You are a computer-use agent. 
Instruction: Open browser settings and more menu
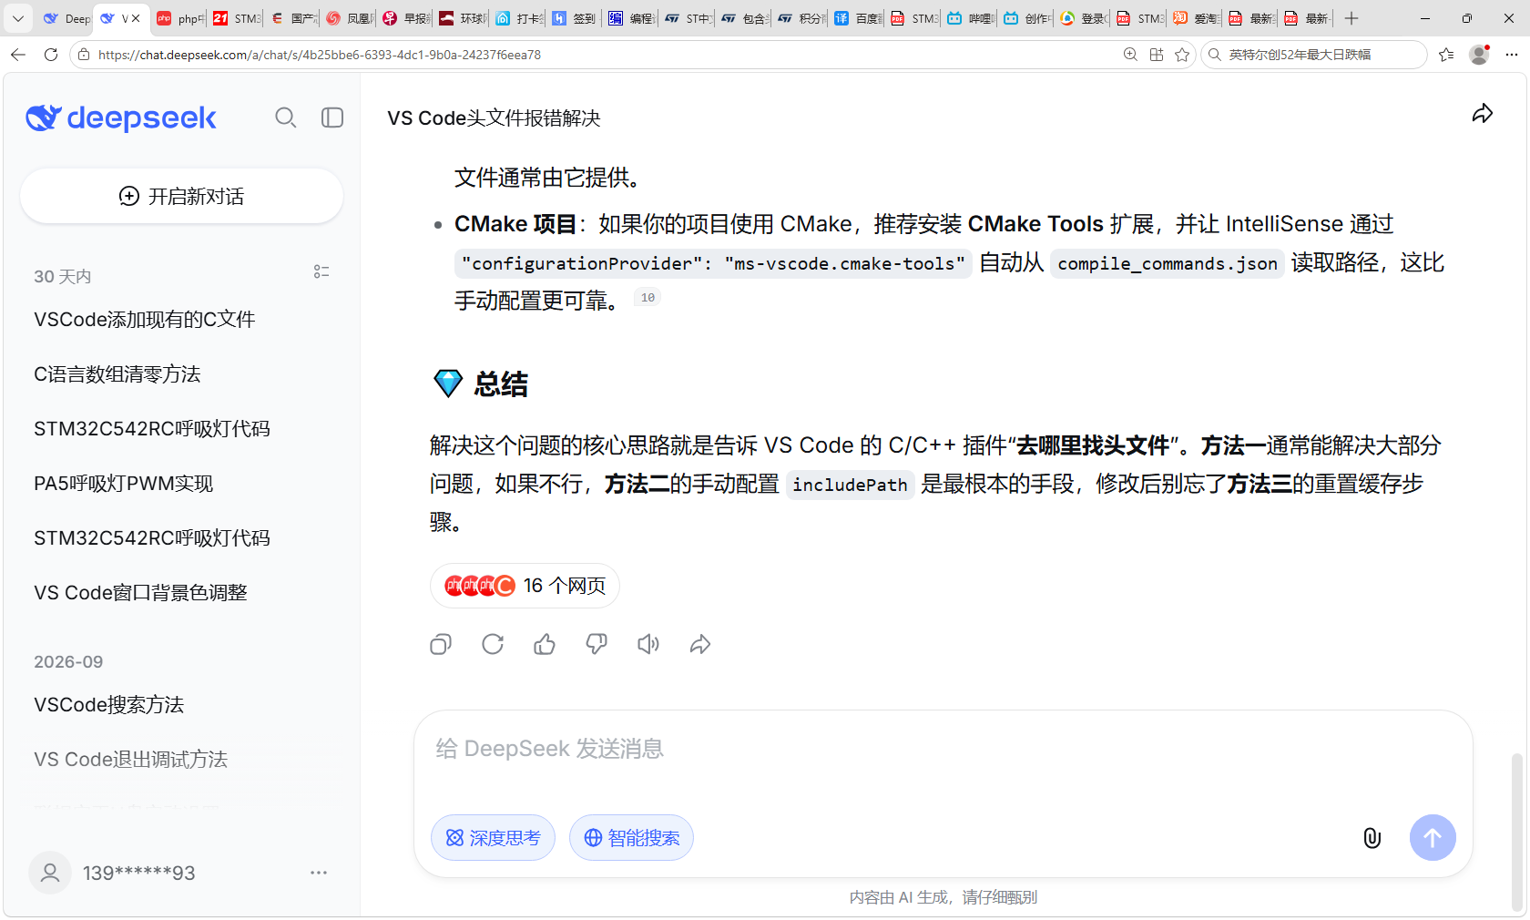(1512, 55)
